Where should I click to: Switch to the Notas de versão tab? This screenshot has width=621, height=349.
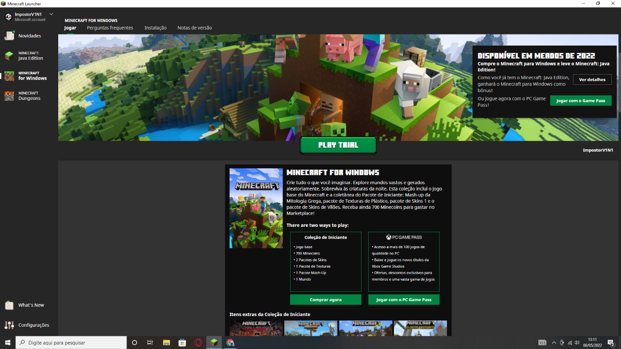(195, 28)
